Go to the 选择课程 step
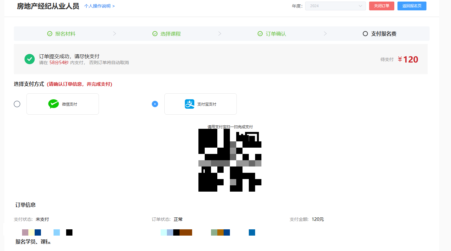 click(x=170, y=34)
